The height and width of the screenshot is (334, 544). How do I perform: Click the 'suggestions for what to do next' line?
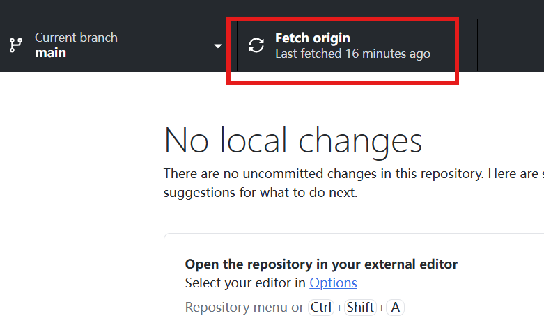260,192
